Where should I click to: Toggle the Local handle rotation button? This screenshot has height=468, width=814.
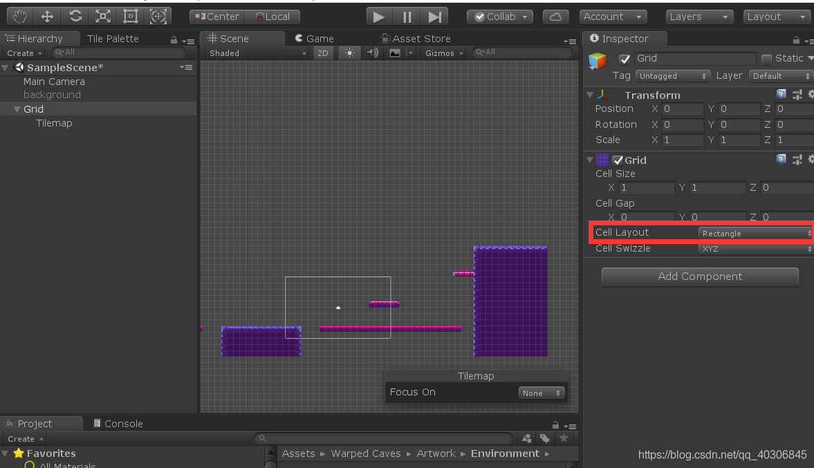click(x=272, y=17)
